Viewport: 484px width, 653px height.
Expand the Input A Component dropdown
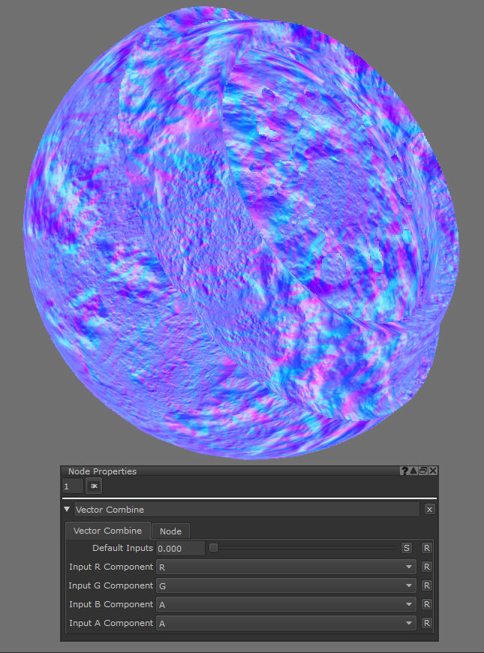285,623
